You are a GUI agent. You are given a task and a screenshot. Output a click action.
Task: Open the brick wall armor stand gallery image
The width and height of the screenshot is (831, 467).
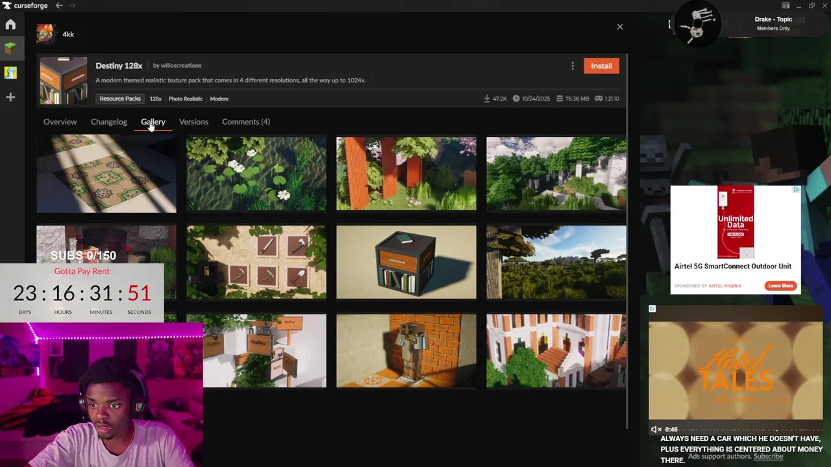pyautogui.click(x=406, y=351)
